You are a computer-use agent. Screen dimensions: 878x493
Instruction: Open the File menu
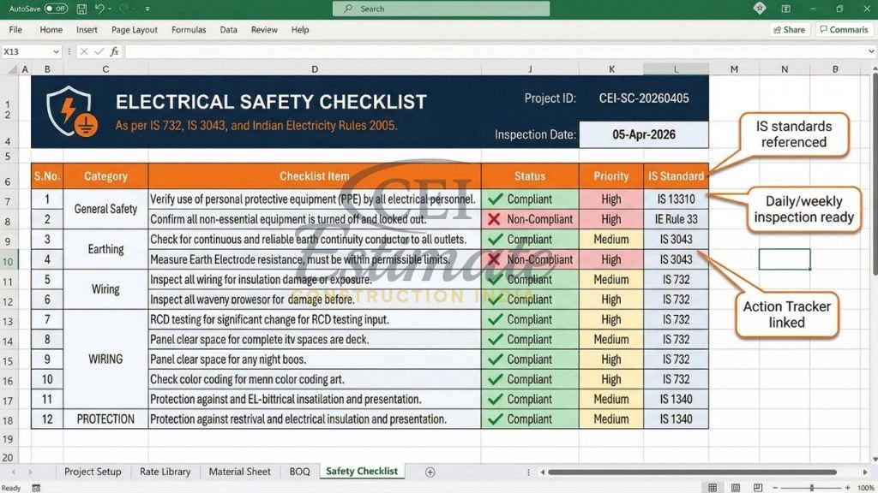click(x=15, y=30)
